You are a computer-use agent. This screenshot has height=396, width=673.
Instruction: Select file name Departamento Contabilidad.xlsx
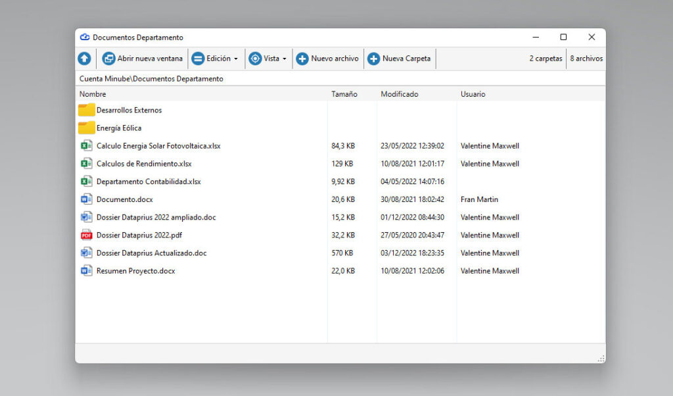pyautogui.click(x=149, y=182)
